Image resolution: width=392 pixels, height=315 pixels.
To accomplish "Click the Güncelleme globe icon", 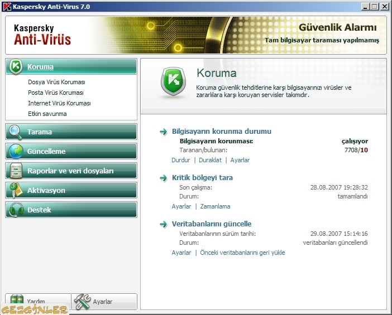I will click(16, 151).
